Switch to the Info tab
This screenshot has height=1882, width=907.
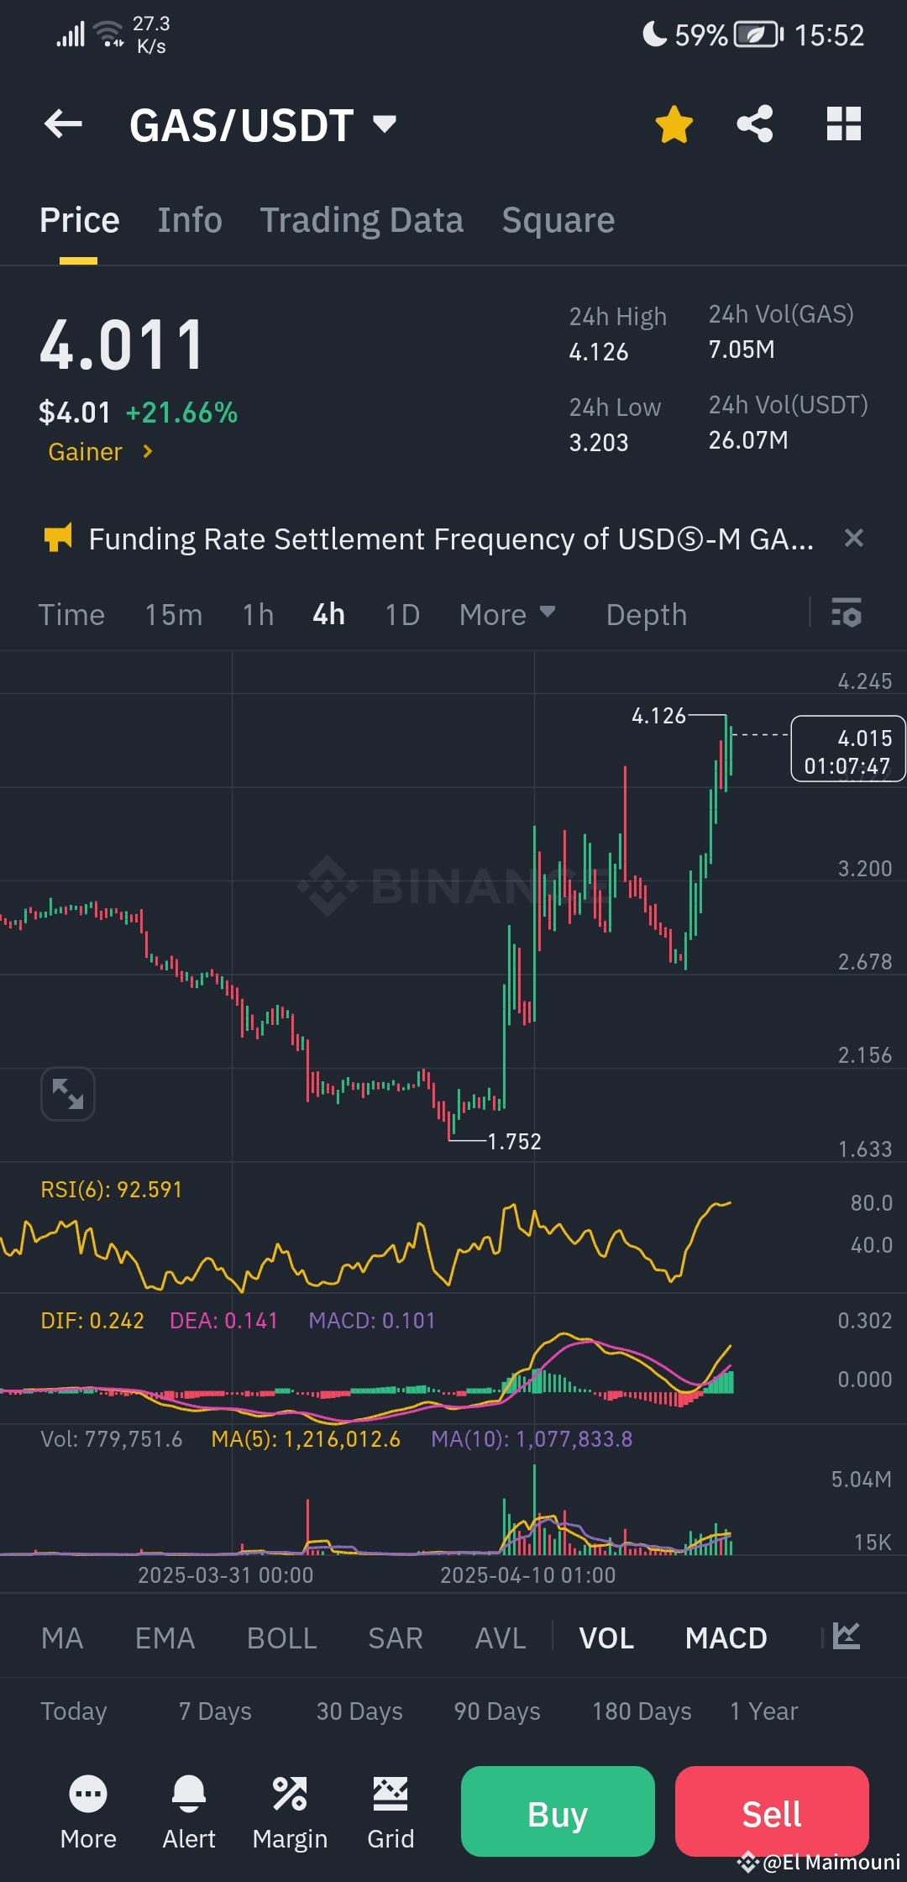pos(190,220)
